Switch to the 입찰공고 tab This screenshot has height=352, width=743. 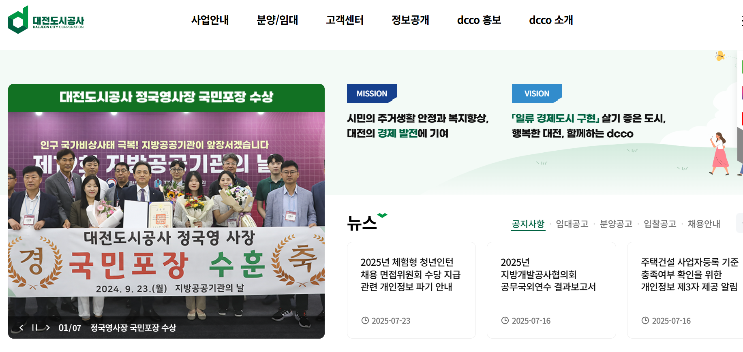660,224
